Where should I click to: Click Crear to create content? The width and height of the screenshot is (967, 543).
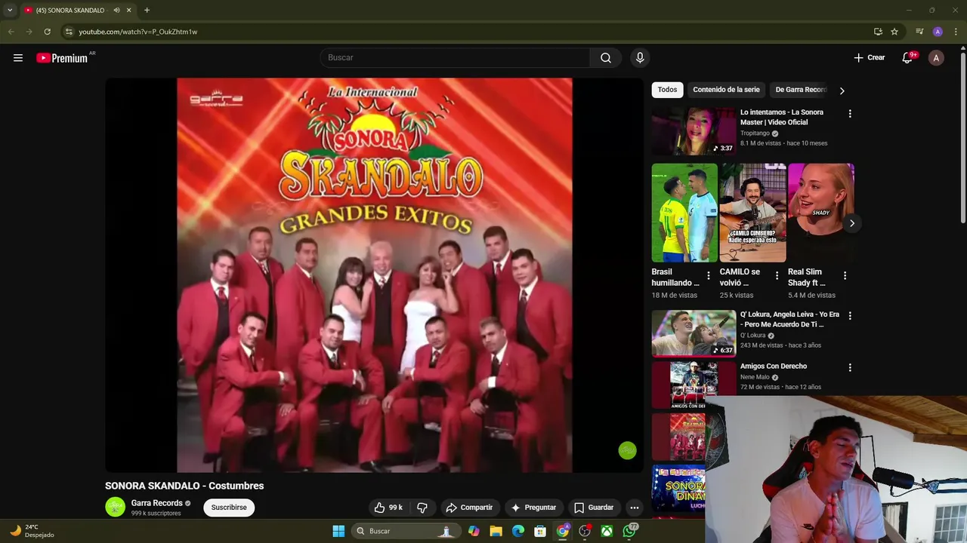(869, 58)
